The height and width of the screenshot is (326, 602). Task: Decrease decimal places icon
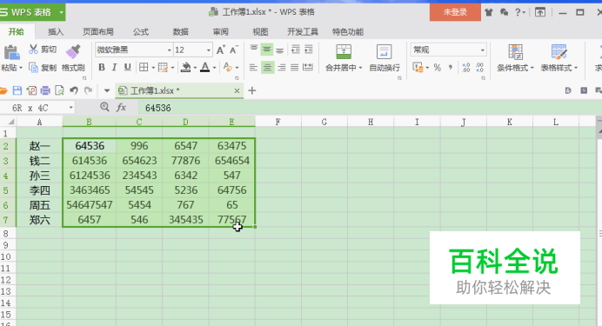(x=480, y=68)
